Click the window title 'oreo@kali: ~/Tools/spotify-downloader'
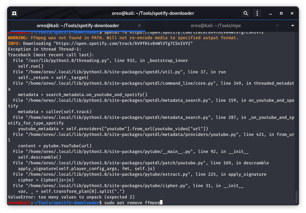 point(153,13)
